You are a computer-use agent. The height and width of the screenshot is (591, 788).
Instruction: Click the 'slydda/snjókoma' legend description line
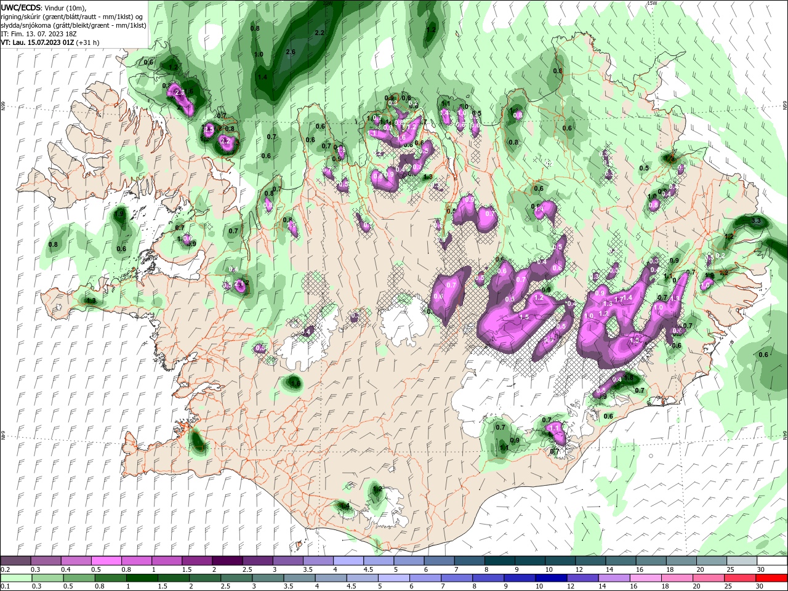pos(73,25)
